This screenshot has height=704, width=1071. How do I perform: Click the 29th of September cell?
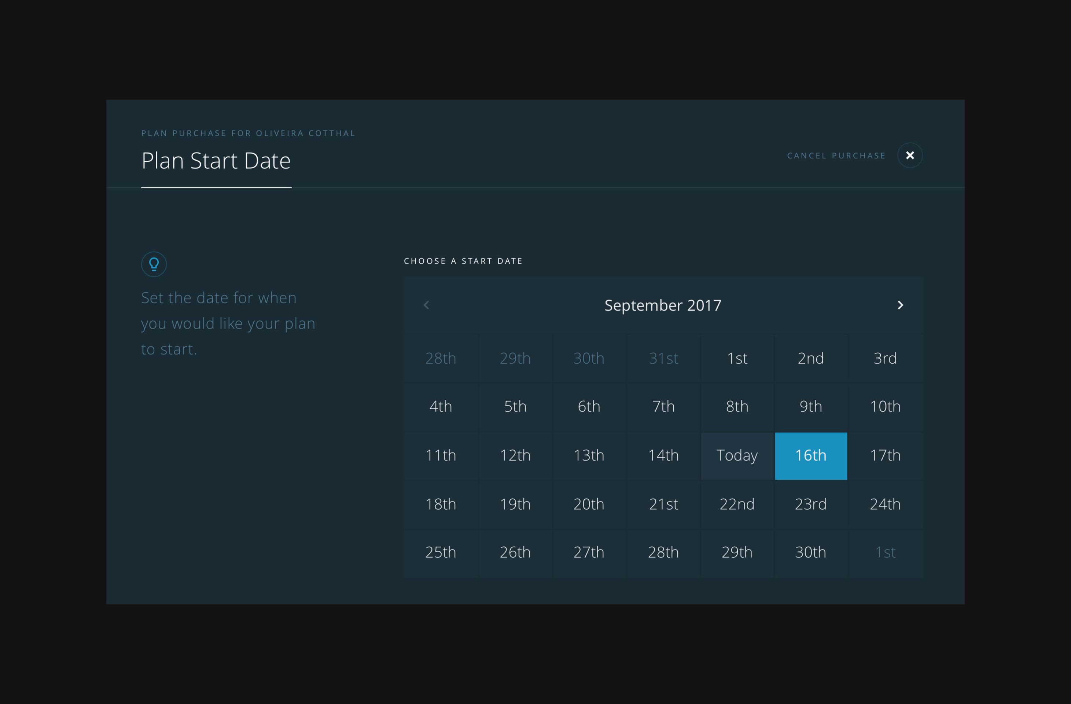coord(737,553)
